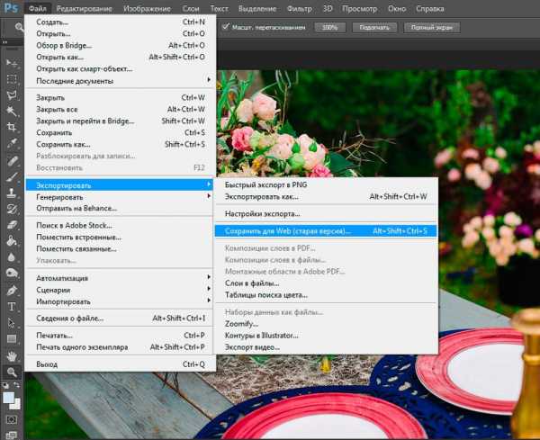Image resolution: width=540 pixels, height=440 pixels.
Task: Expand the Сценарии submenu
Action: click(x=120, y=290)
